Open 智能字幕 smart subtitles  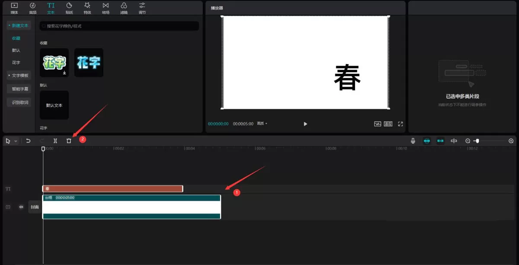tap(19, 89)
